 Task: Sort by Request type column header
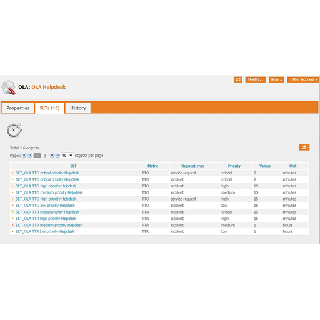pos(192,166)
